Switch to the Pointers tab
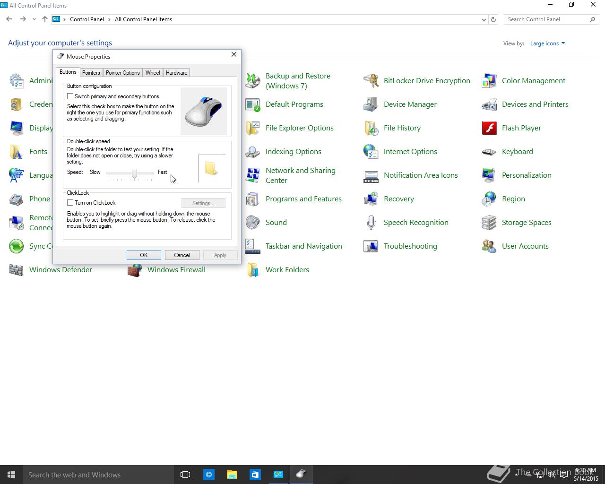This screenshot has width=605, height=484. tap(91, 73)
